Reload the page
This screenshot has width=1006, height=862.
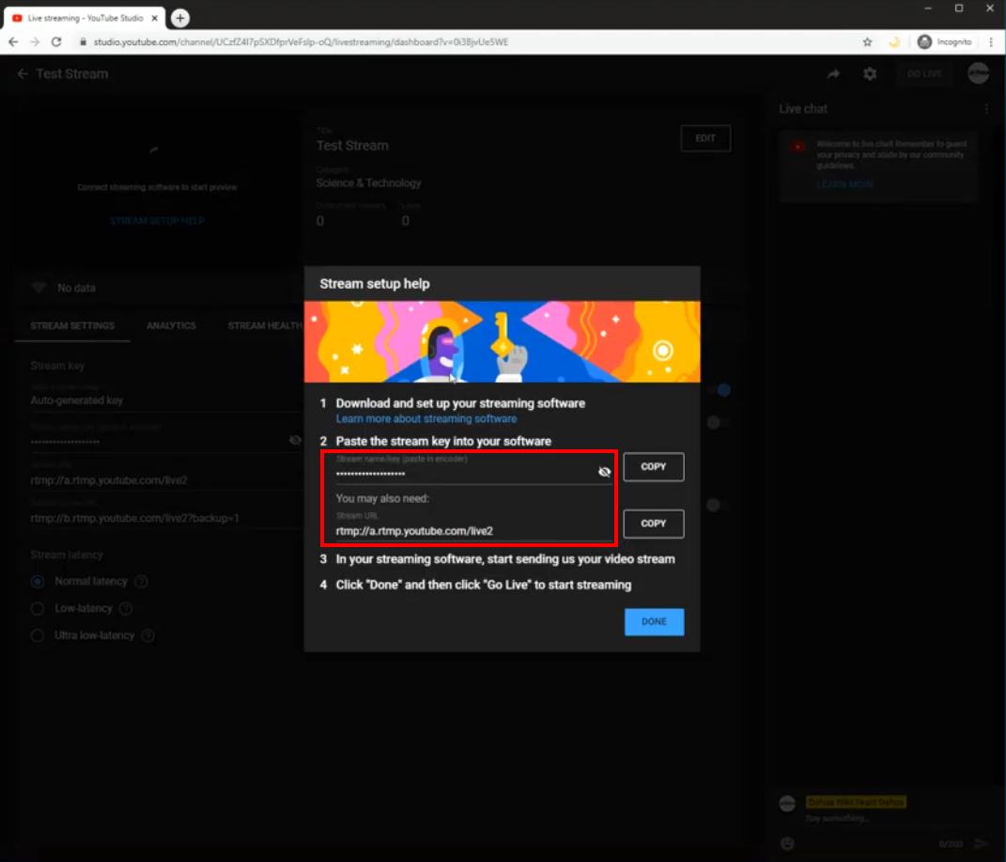[56, 41]
